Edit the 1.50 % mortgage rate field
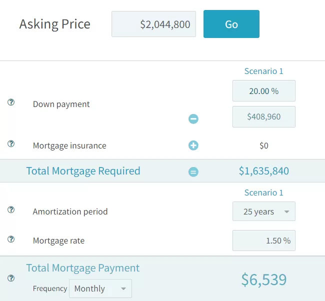This screenshot has height=301, width=325. tap(264, 240)
